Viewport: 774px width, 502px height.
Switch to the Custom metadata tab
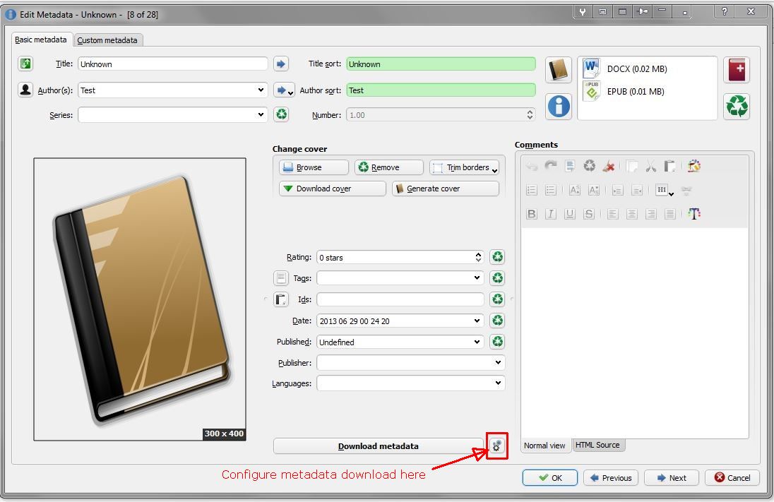107,40
